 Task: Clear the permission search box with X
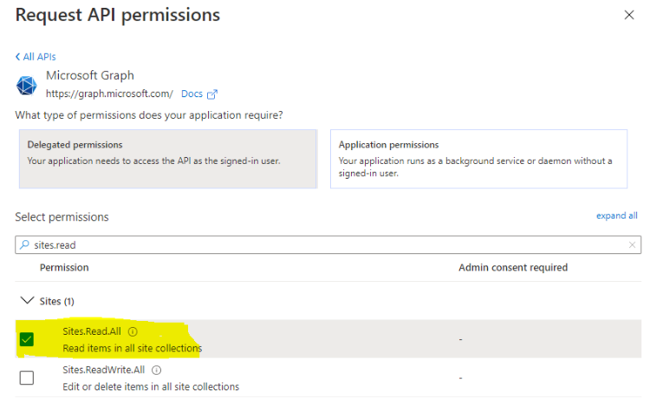click(632, 245)
